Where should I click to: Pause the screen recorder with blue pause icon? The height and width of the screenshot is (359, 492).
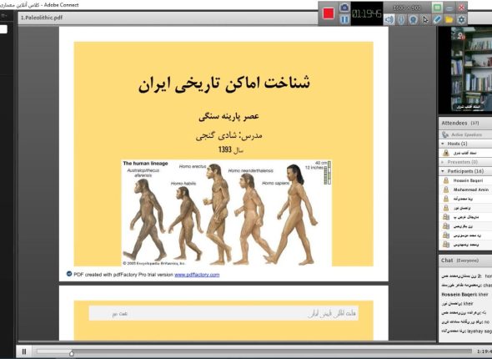(x=344, y=19)
